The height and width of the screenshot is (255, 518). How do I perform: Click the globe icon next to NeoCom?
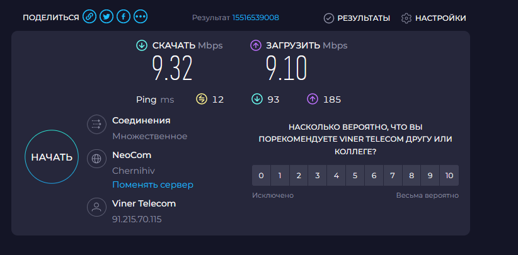tap(96, 159)
